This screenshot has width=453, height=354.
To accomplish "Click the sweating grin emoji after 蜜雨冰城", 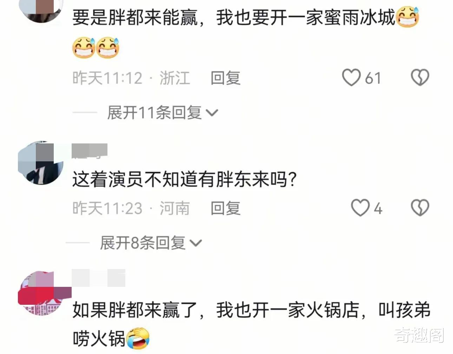I will [408, 17].
